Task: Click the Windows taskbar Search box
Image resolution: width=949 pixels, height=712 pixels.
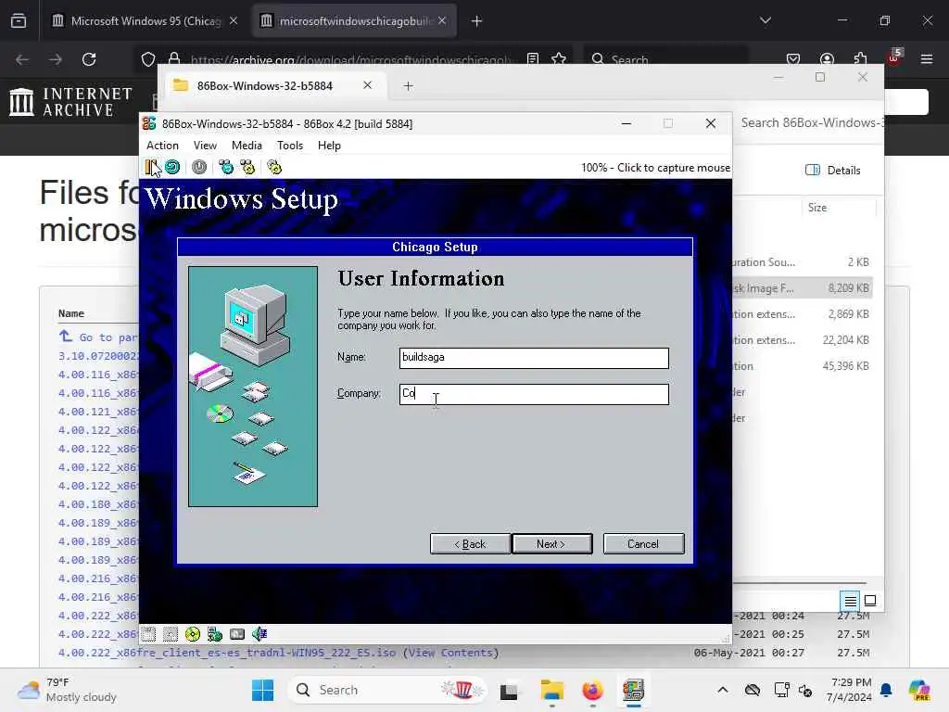Action: point(387,690)
